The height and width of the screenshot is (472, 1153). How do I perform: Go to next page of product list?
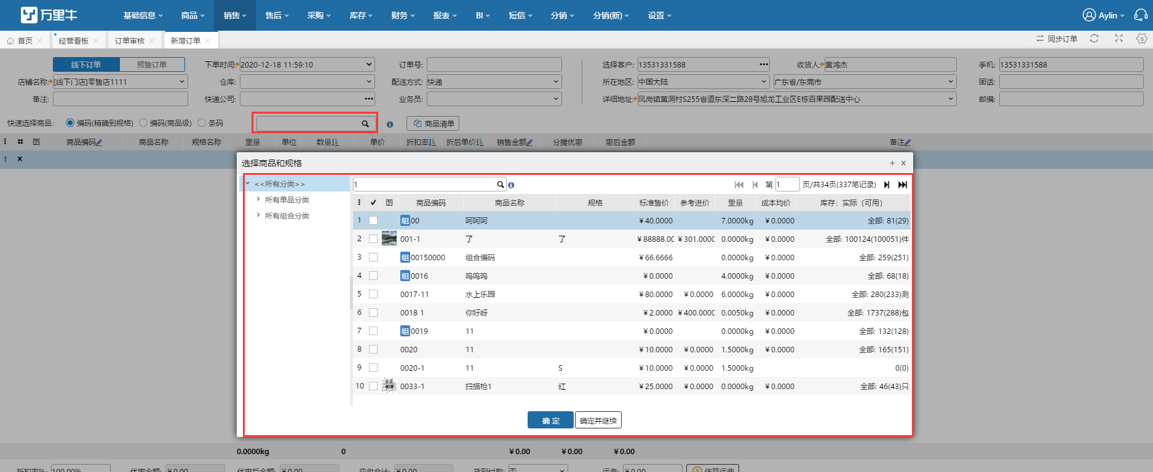coord(887,185)
